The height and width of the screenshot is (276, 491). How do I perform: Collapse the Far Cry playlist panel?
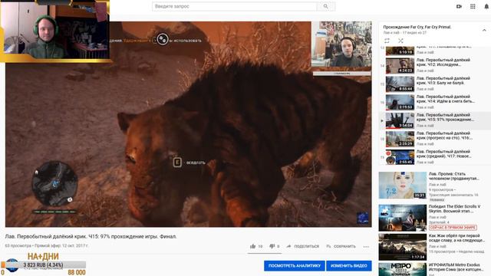pos(484,30)
